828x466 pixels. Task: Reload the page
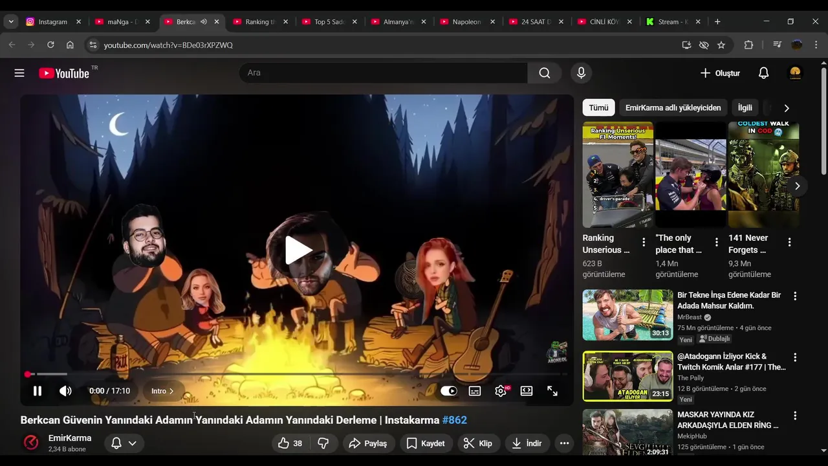(x=50, y=45)
